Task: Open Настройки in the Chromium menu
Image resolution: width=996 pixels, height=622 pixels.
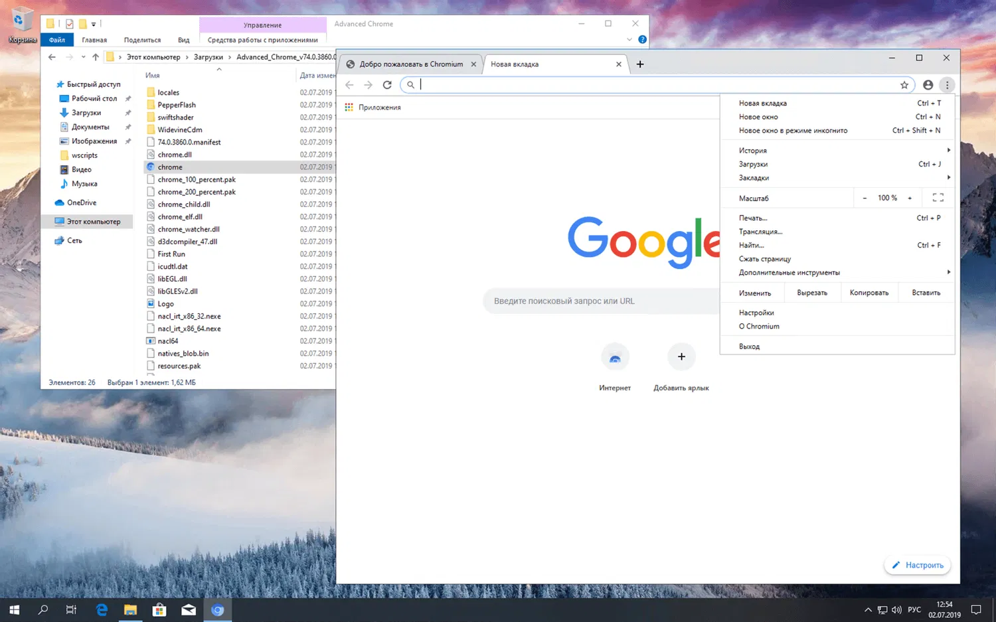Action: 837,313
